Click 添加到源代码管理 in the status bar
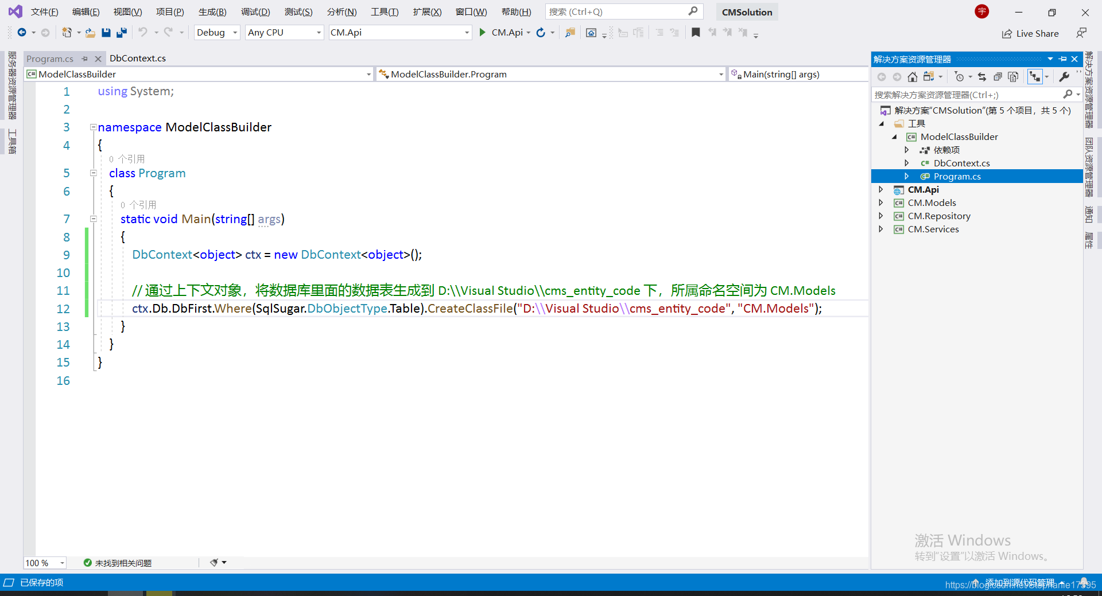The image size is (1102, 596). (1020, 583)
